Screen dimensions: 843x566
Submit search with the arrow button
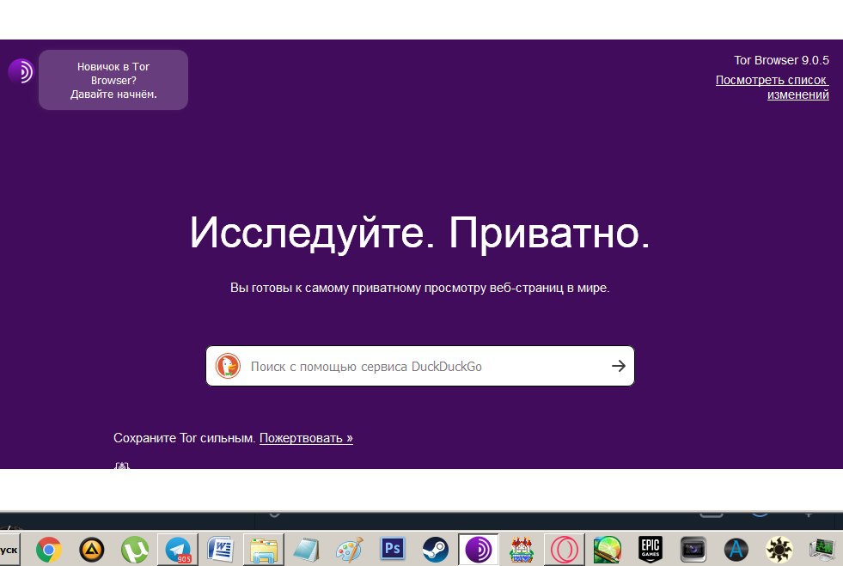tap(618, 366)
